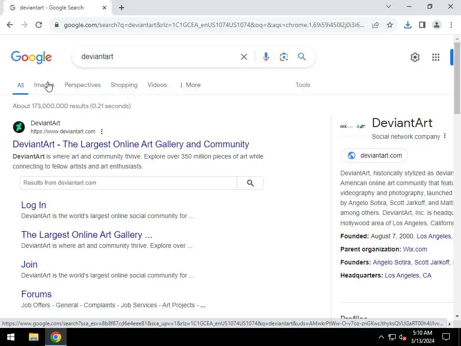Click the status bar expand arrow
461x346 pixels.
coord(450,324)
